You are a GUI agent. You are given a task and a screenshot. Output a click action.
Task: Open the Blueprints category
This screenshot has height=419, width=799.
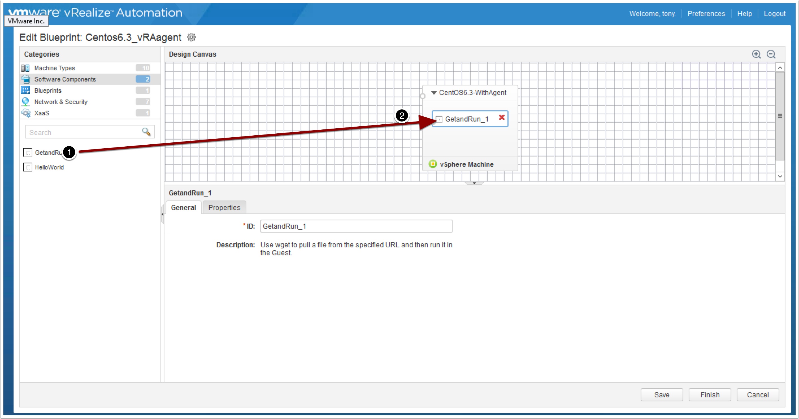click(x=48, y=91)
